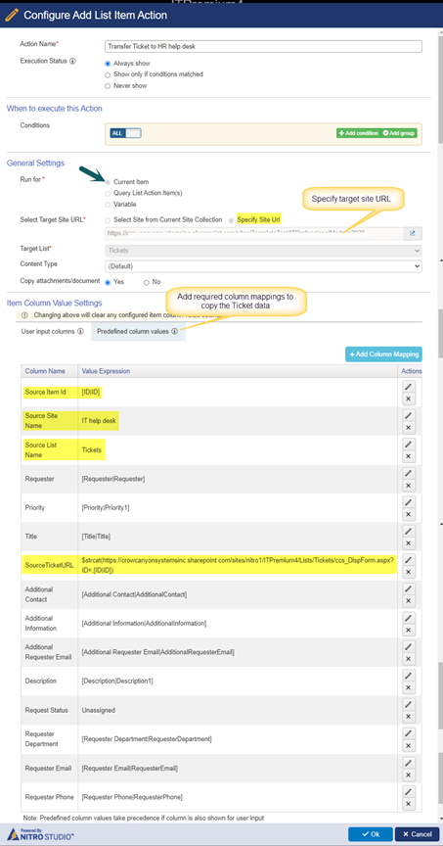Delete the Source Site Name mapping
This screenshot has height=846, width=443.
408,428
